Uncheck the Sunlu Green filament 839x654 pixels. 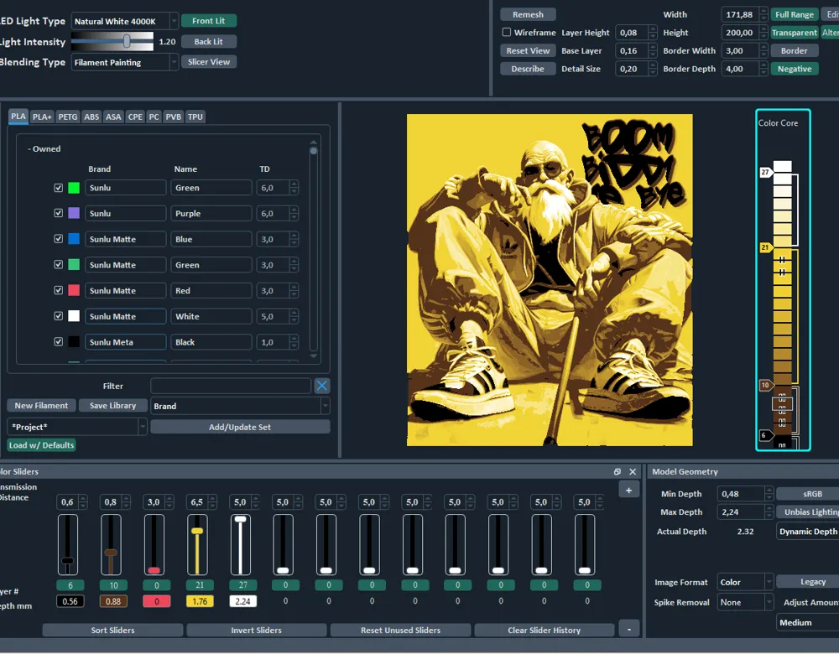[x=59, y=188]
